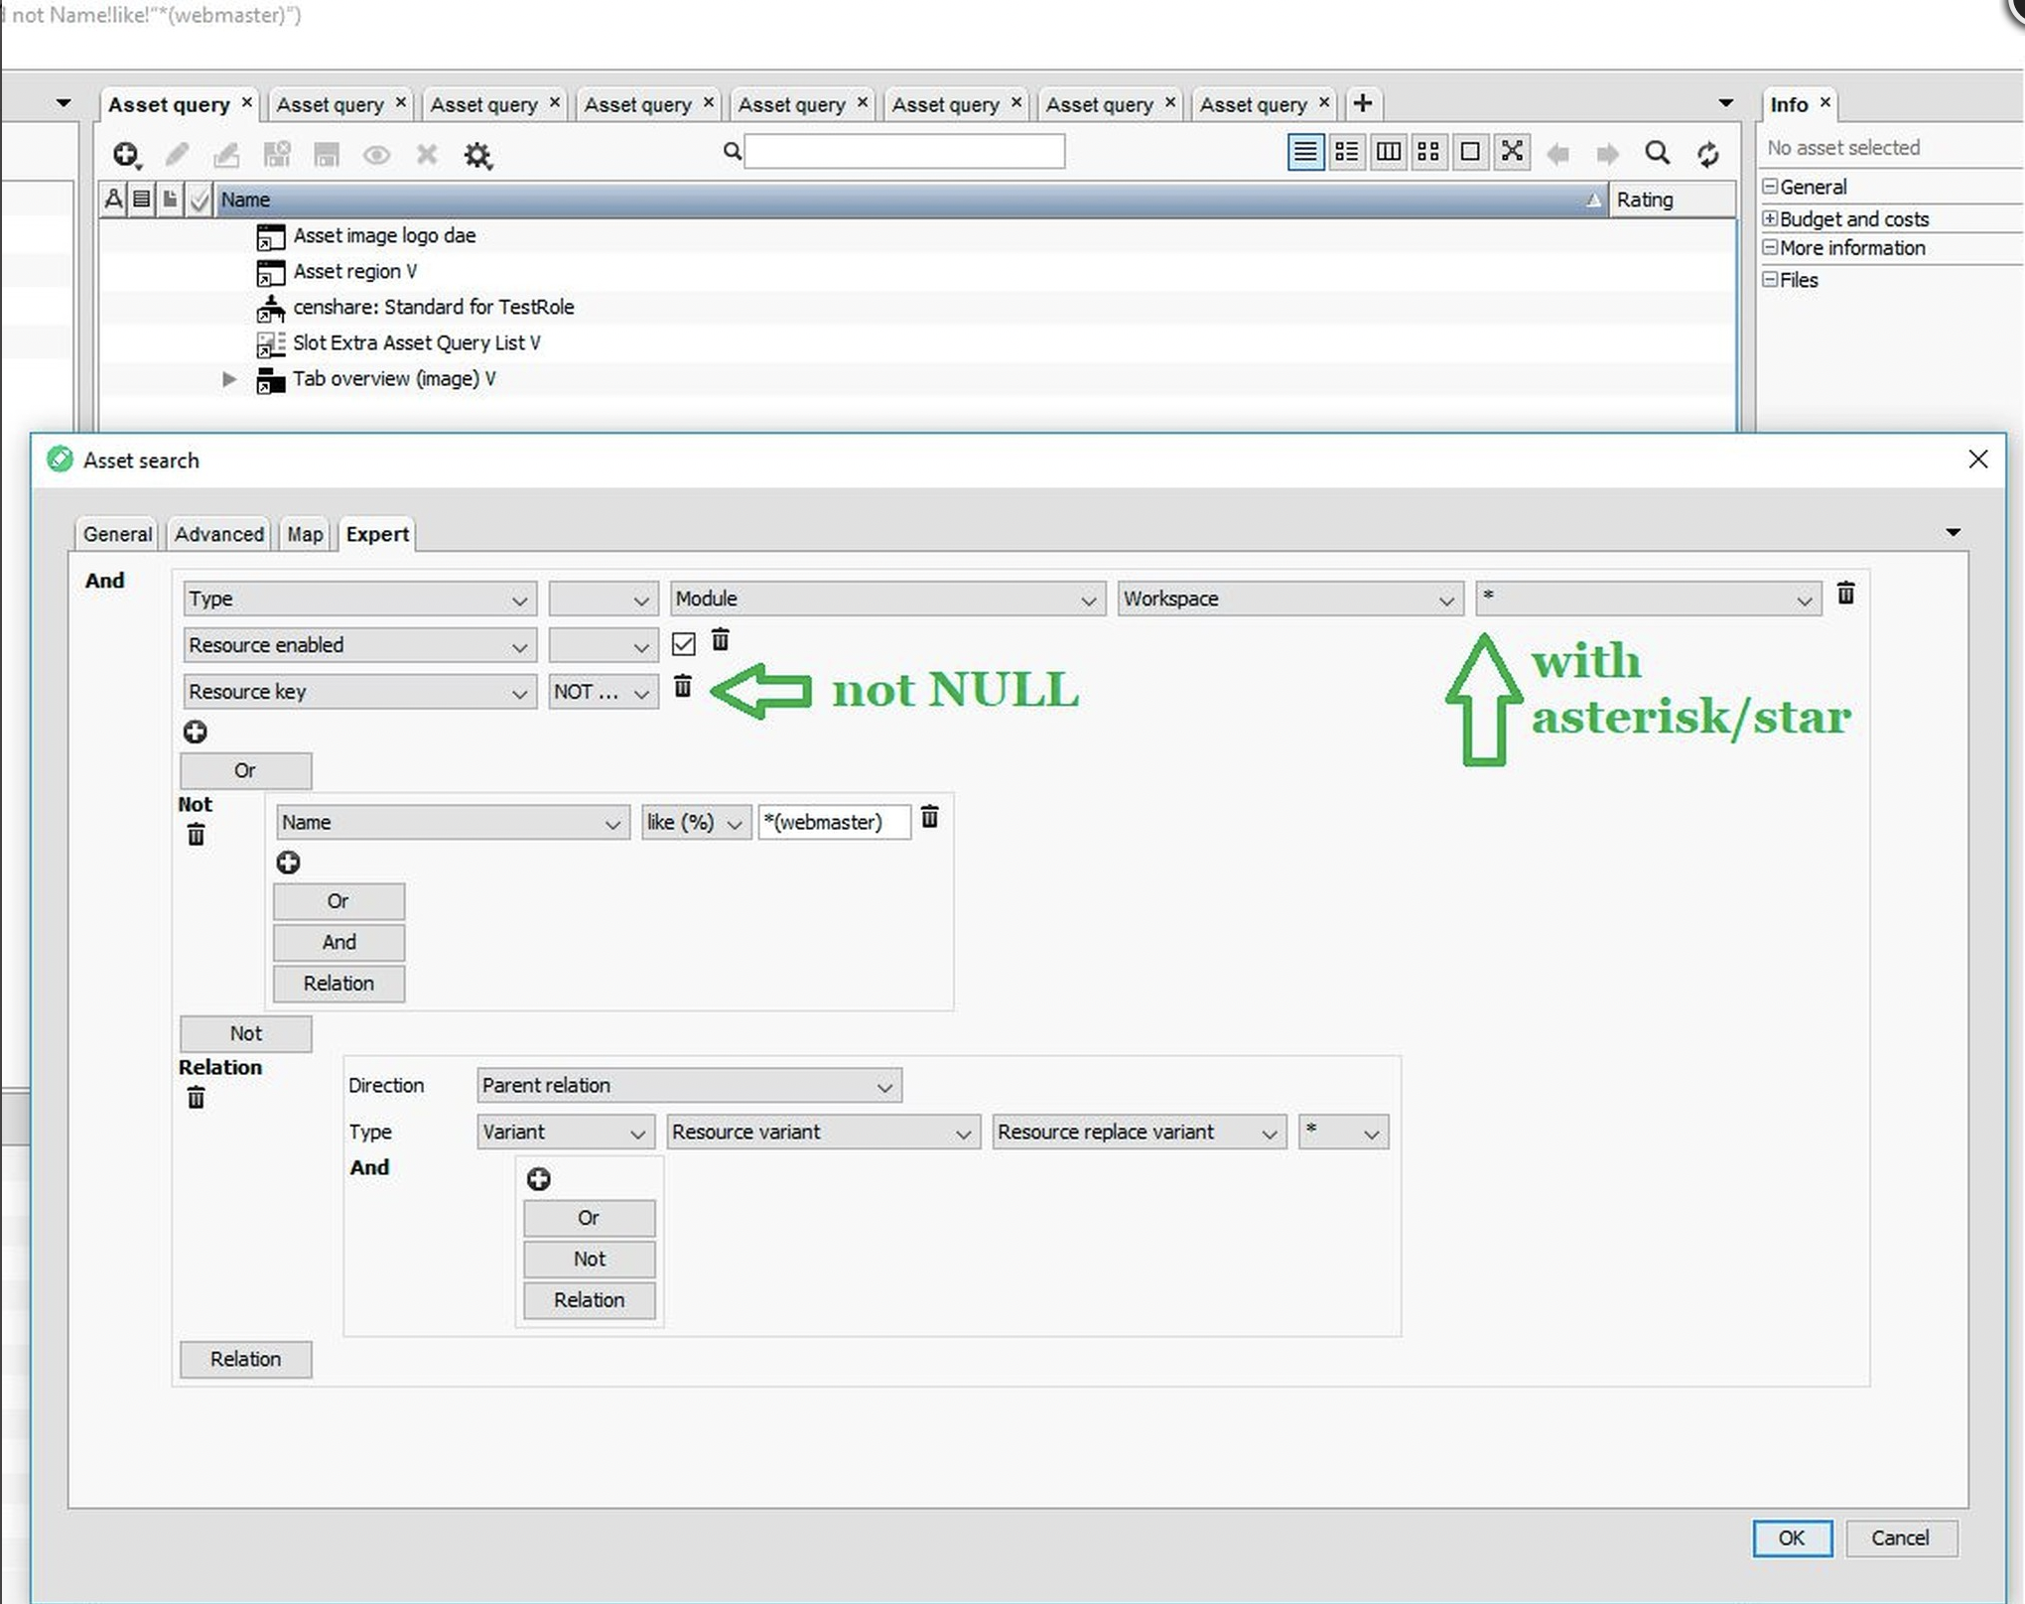Viewport: 2025px width, 1604px height.
Task: Switch to list view icon
Action: tap(1304, 152)
